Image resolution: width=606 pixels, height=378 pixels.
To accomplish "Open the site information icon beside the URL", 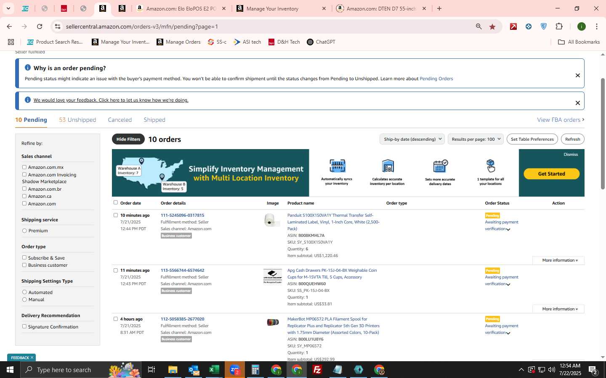I will (x=57, y=26).
